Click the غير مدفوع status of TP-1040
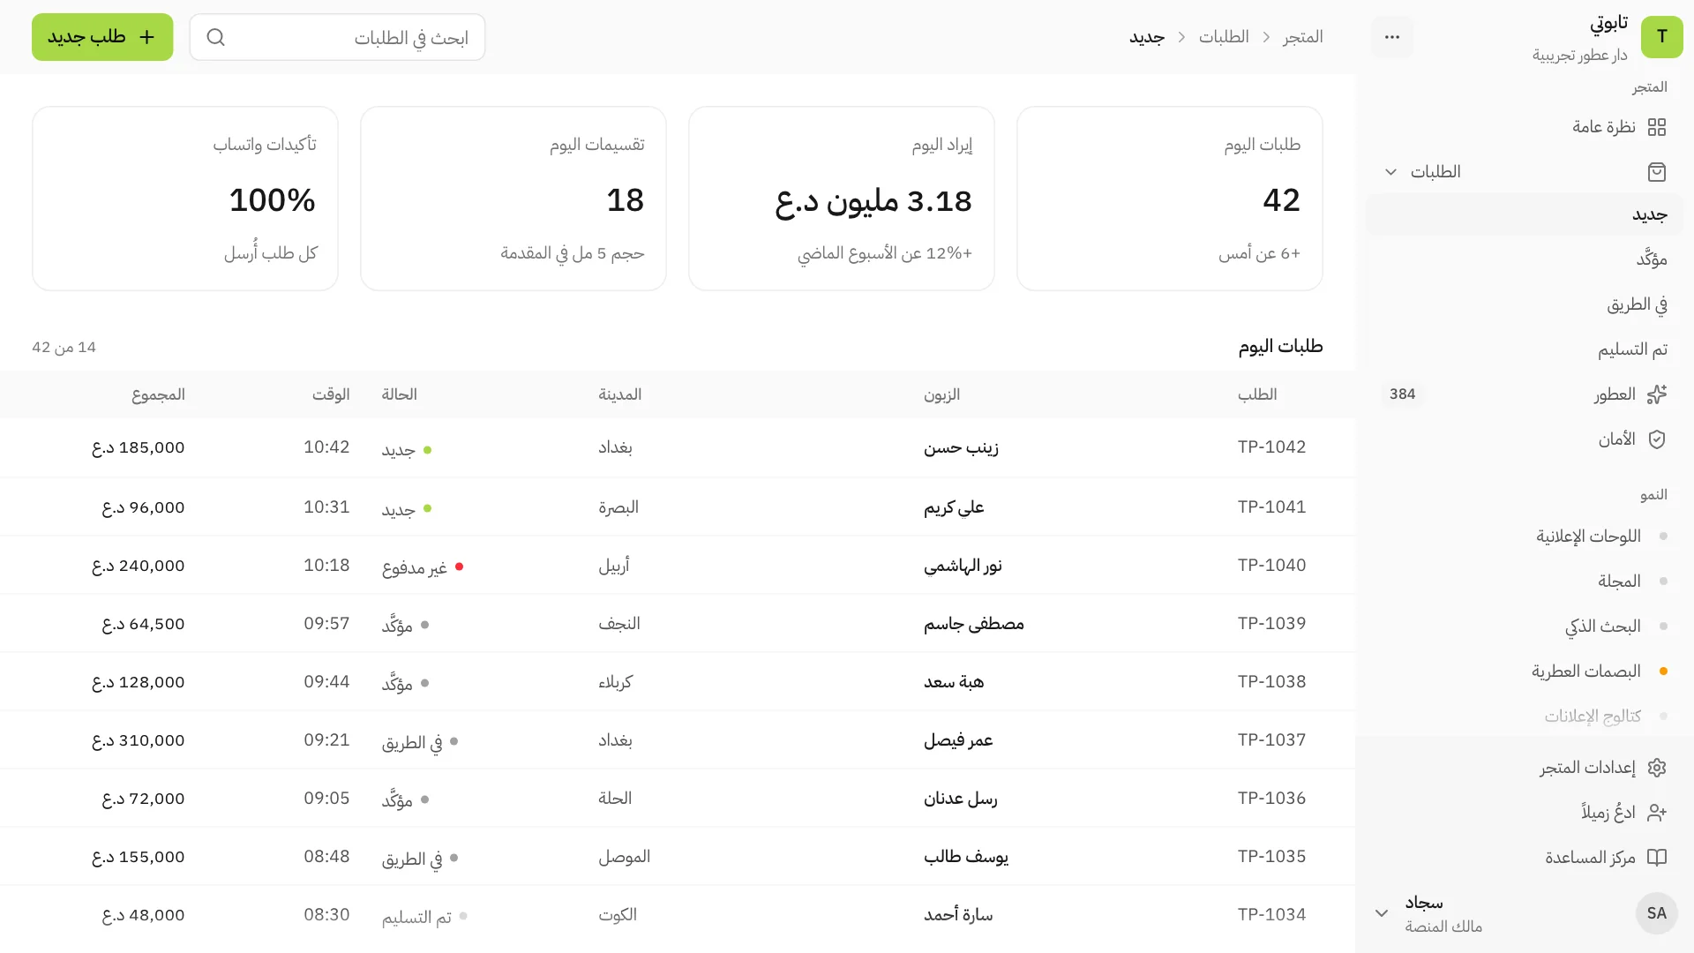 coord(422,567)
